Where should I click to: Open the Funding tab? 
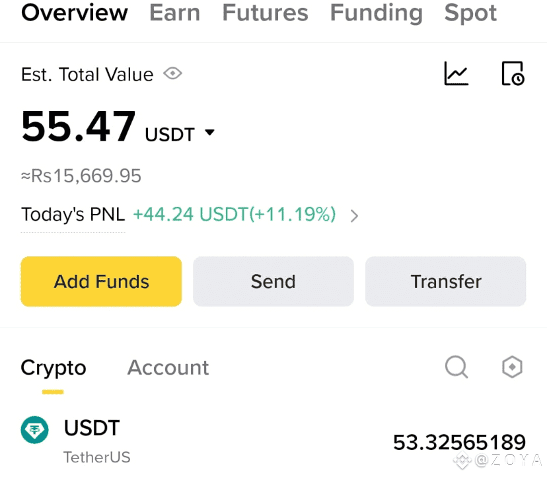point(376,13)
